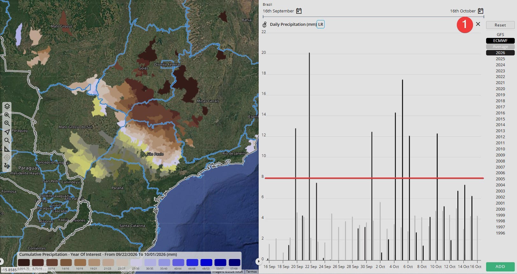Select the GFS model
The image size is (517, 274).
pyautogui.click(x=500, y=34)
